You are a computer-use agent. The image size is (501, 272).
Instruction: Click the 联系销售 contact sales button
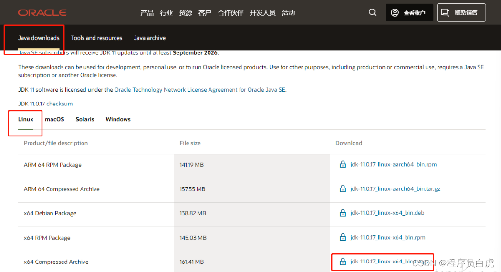tap(461, 12)
